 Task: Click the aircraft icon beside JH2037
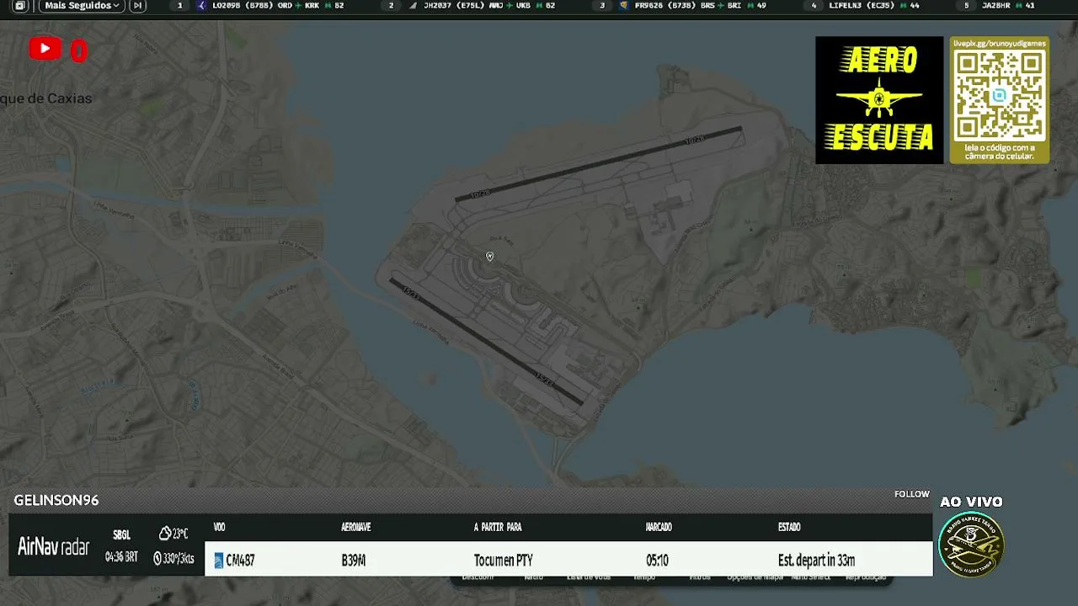tap(413, 6)
